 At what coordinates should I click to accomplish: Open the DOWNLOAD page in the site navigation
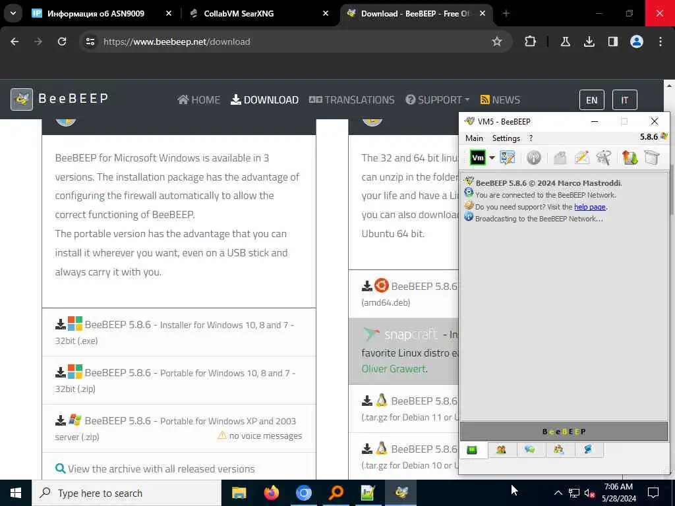pyautogui.click(x=265, y=100)
